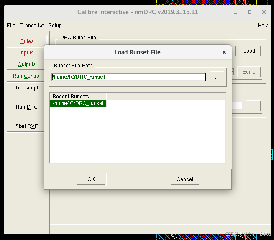Close the Load Runset File dialog

click(x=224, y=52)
